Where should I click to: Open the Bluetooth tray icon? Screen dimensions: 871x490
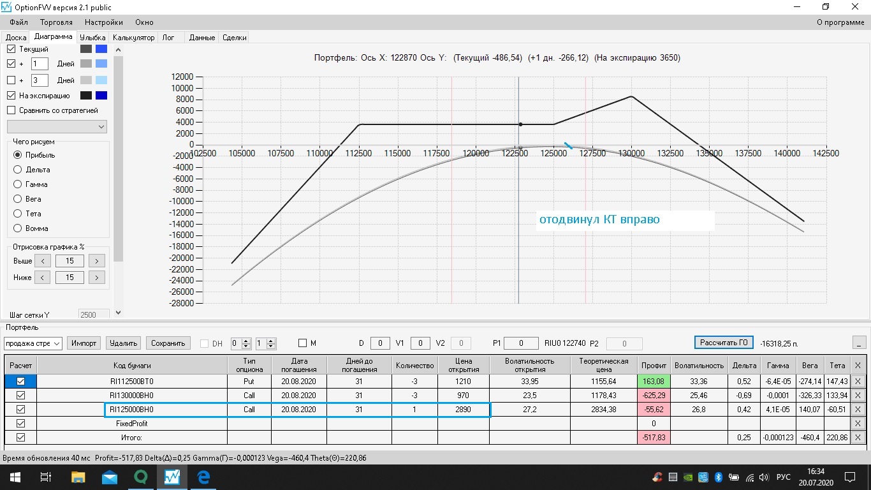(717, 477)
